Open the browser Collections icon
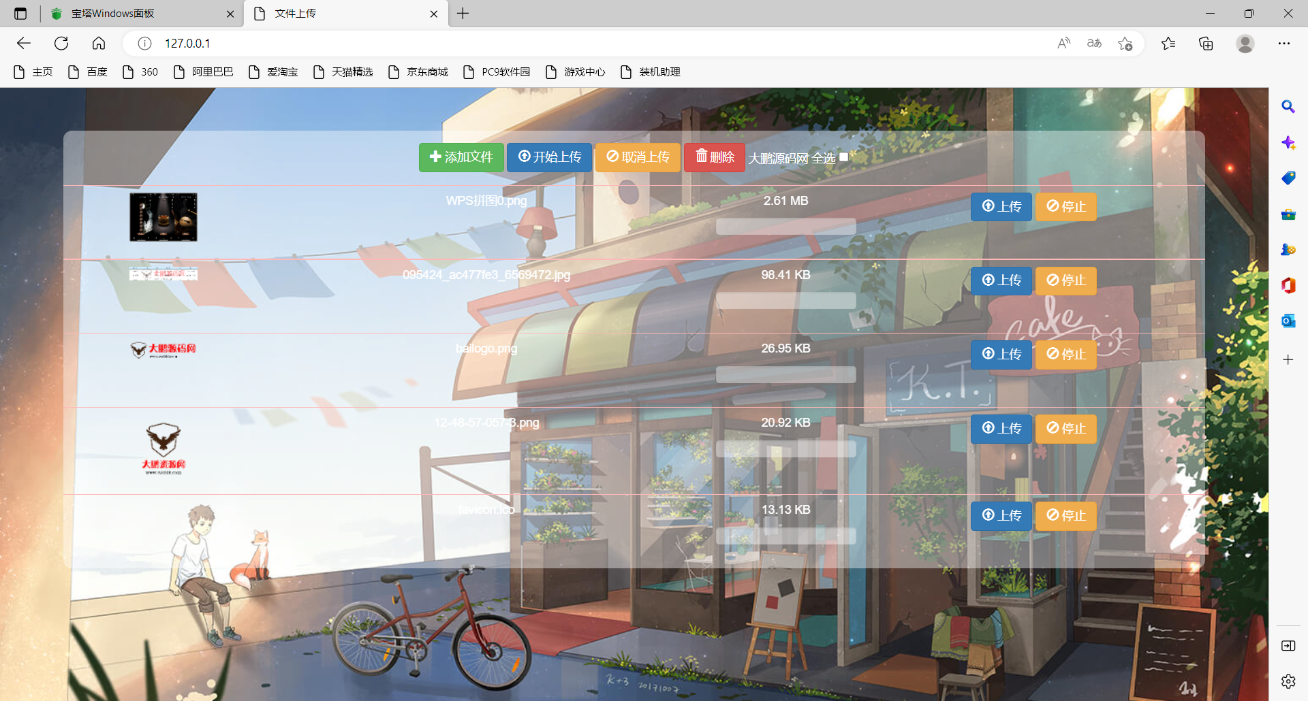This screenshot has width=1308, height=701. pos(1206,44)
